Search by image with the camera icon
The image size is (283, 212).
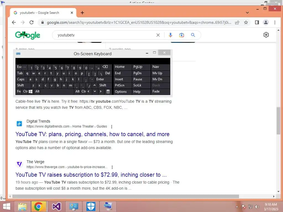181,35
